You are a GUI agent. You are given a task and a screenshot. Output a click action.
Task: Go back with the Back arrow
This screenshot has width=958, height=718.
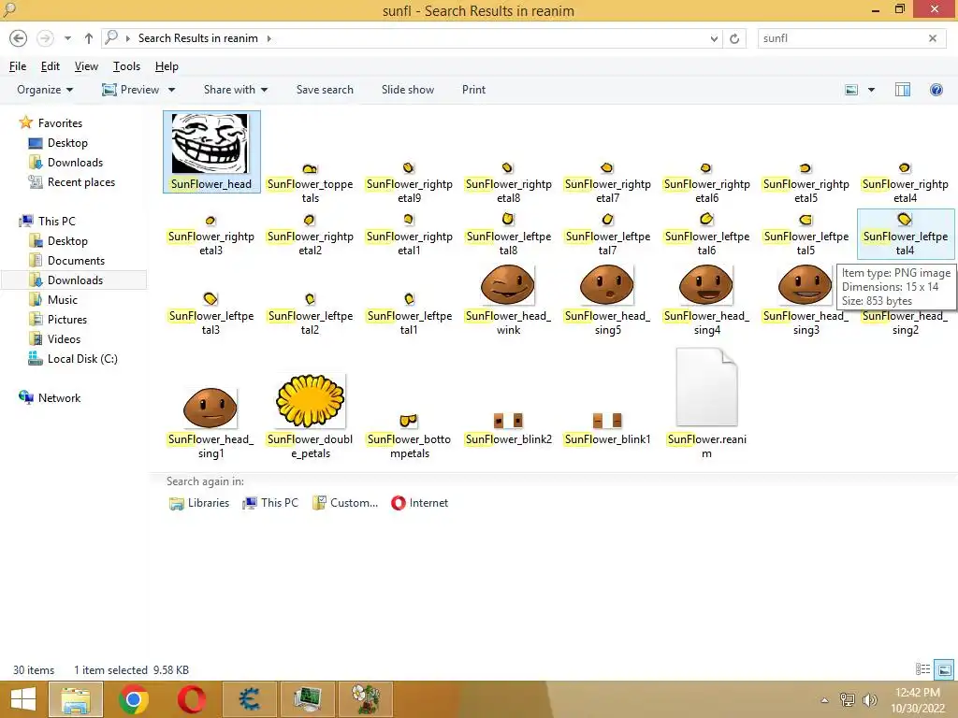pos(19,38)
